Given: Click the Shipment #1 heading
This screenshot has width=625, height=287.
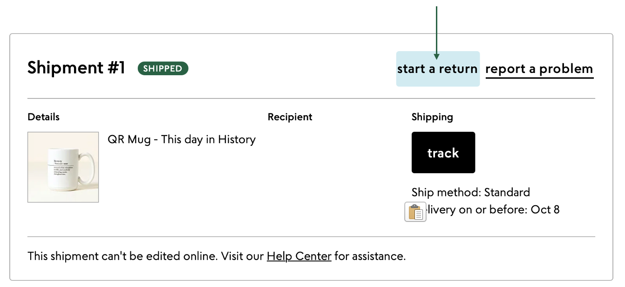Looking at the screenshot, I should (76, 68).
